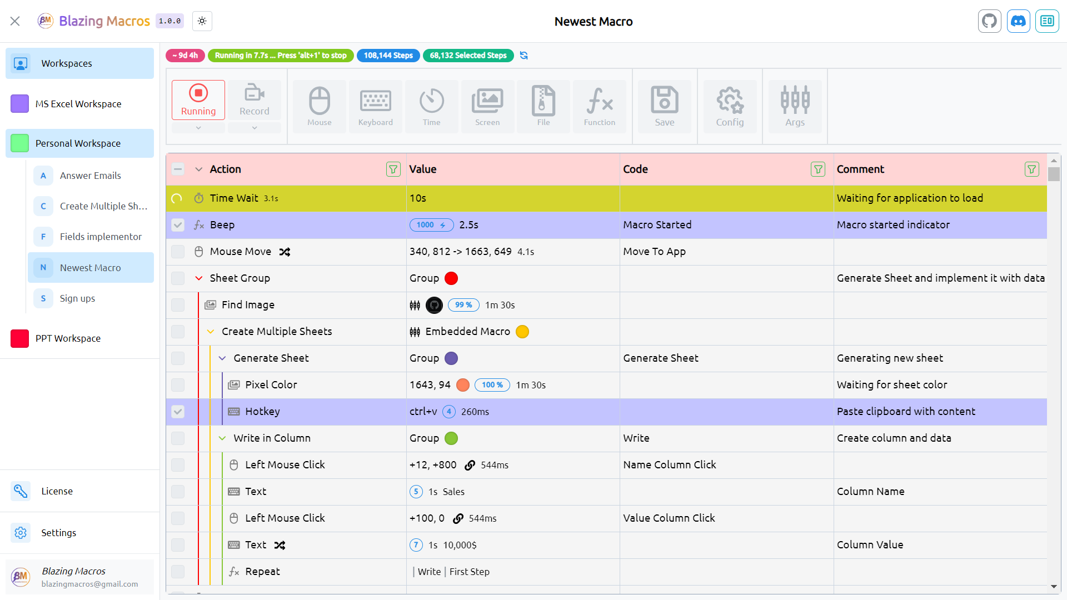Open the Workspaces section
The image size is (1067, 600).
[x=79, y=63]
